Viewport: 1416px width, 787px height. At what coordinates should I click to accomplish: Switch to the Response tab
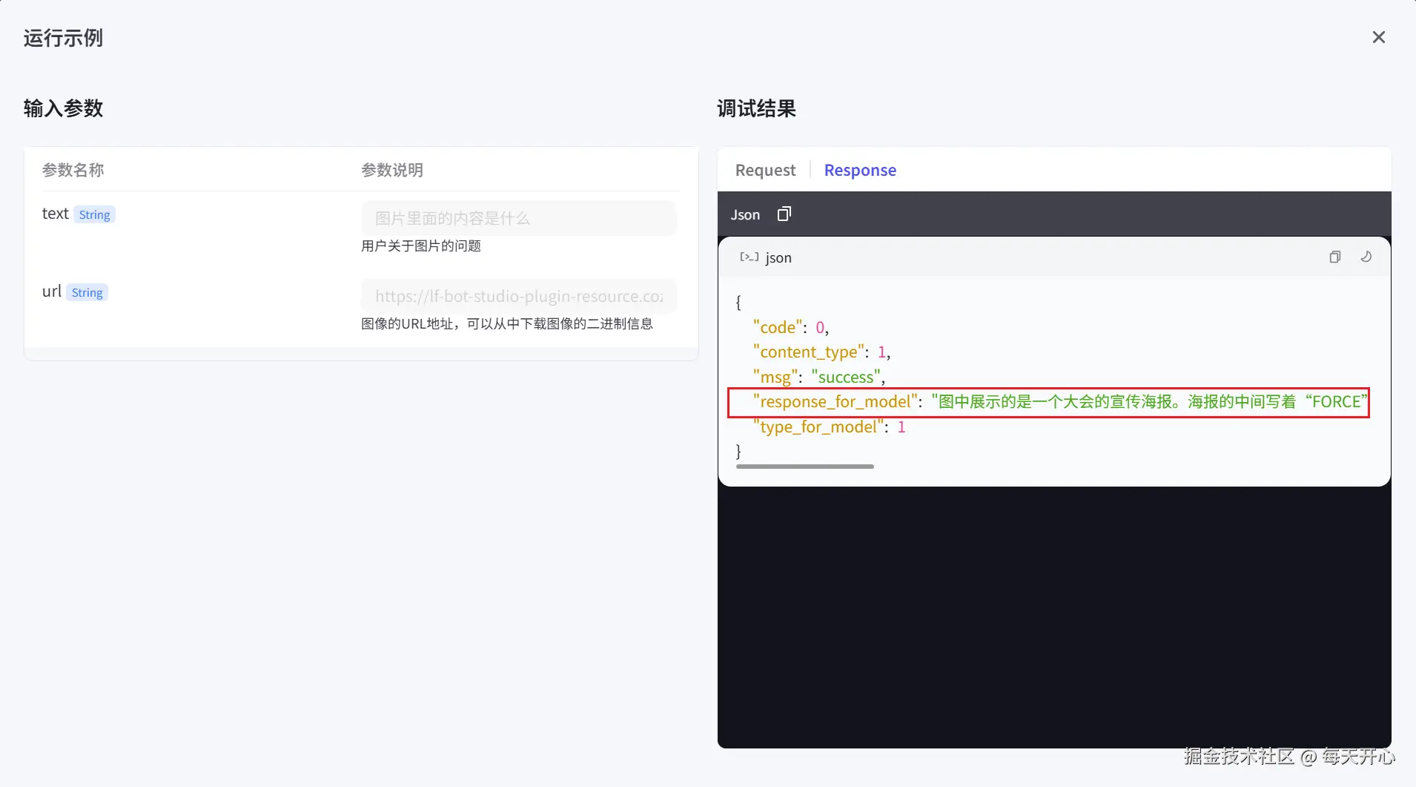(860, 170)
